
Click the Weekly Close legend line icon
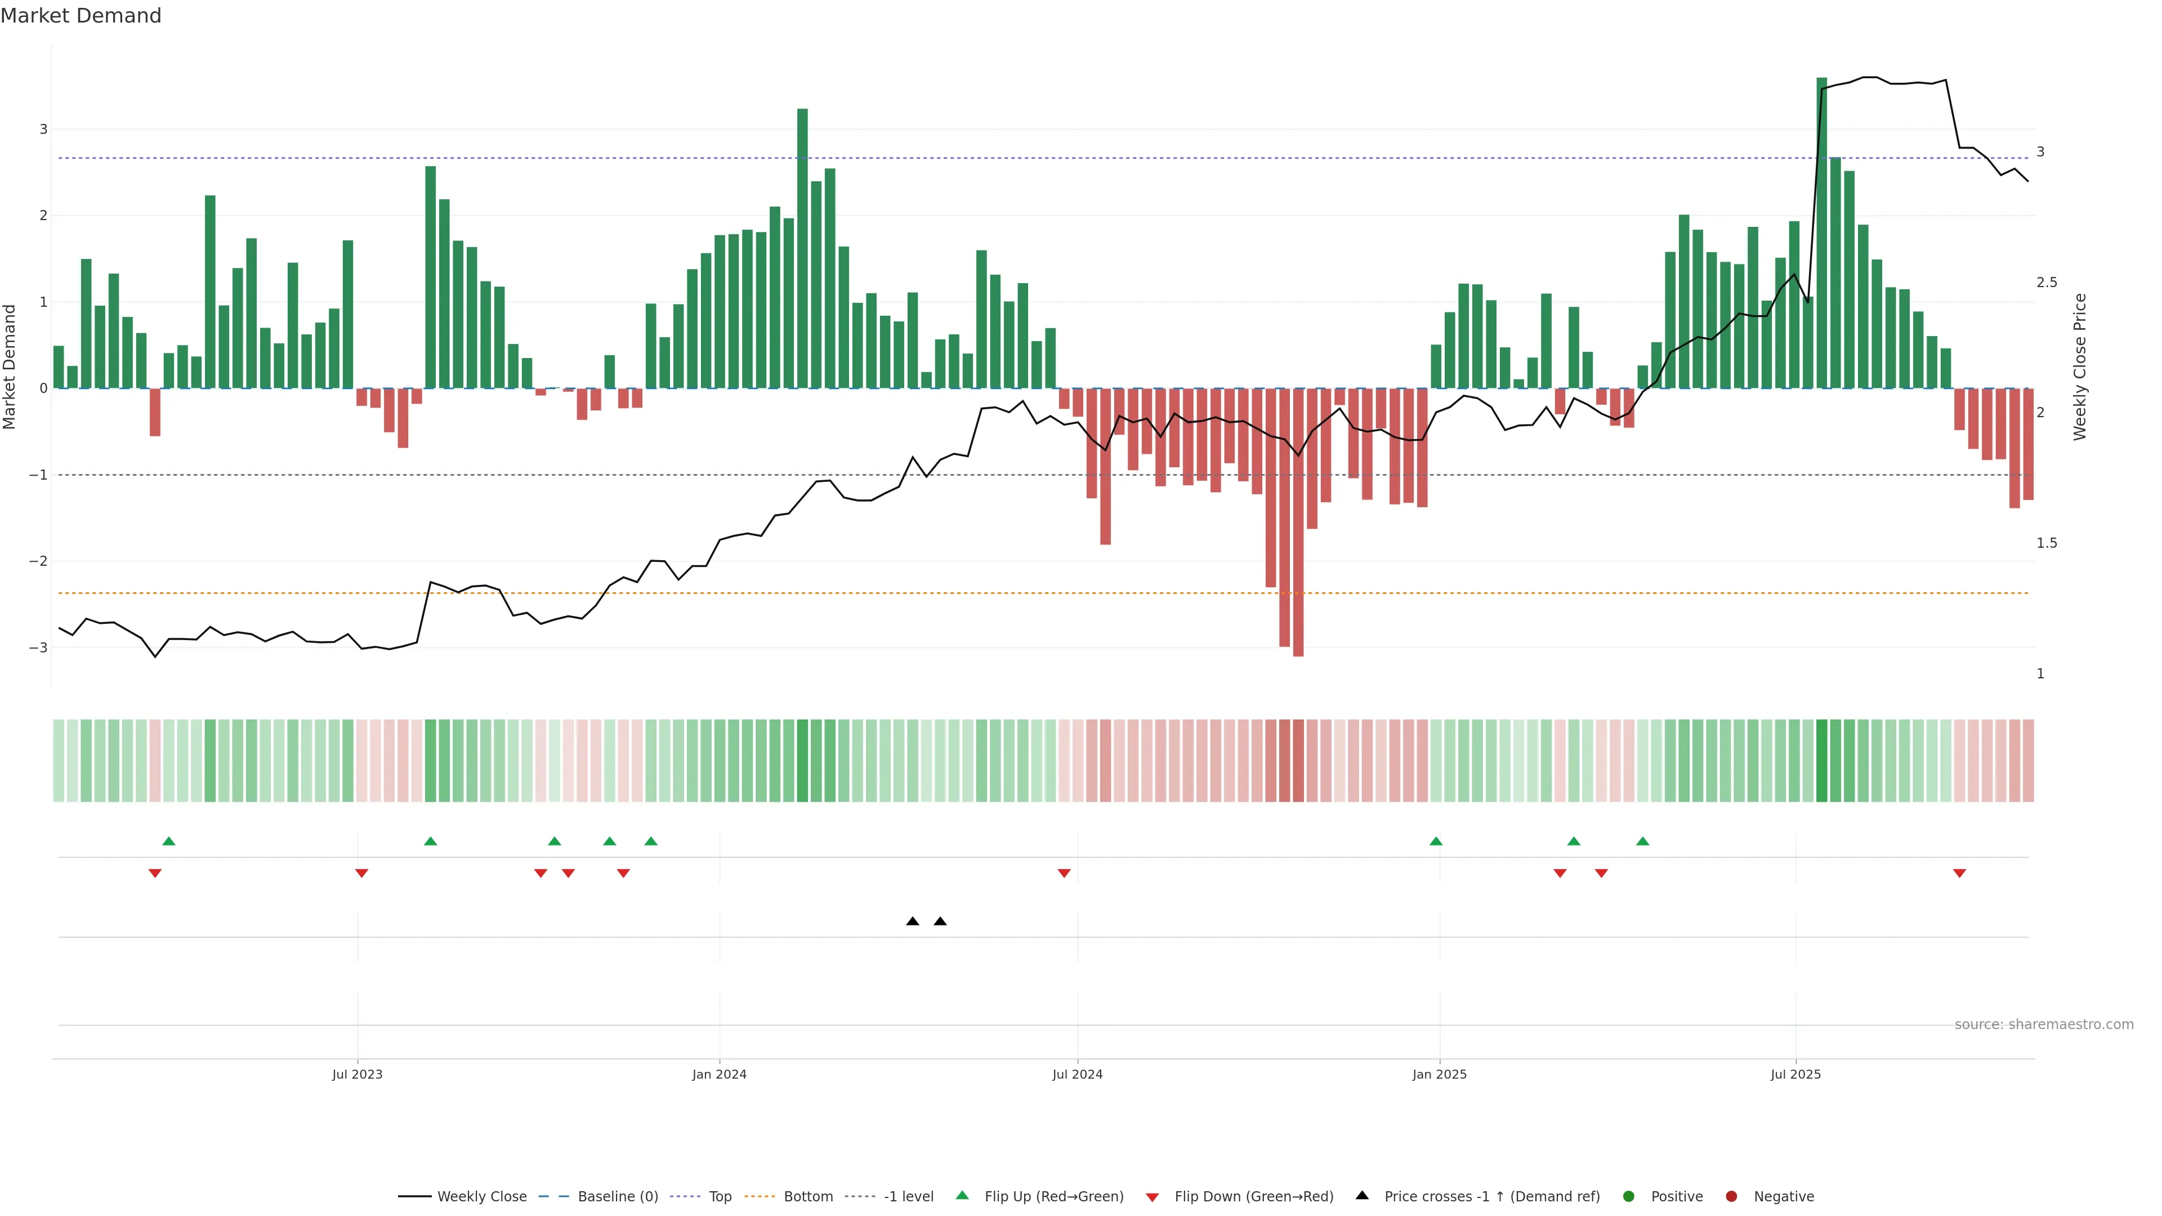click(x=414, y=1197)
